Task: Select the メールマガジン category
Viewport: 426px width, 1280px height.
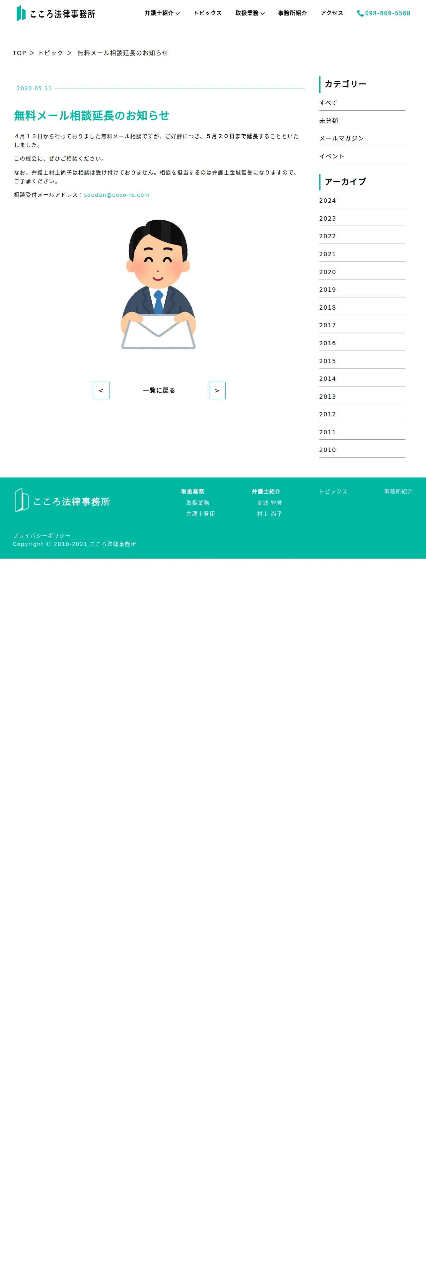Action: point(362,138)
